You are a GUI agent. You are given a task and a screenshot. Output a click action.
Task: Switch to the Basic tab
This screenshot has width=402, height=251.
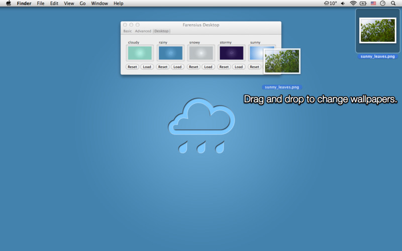click(128, 31)
